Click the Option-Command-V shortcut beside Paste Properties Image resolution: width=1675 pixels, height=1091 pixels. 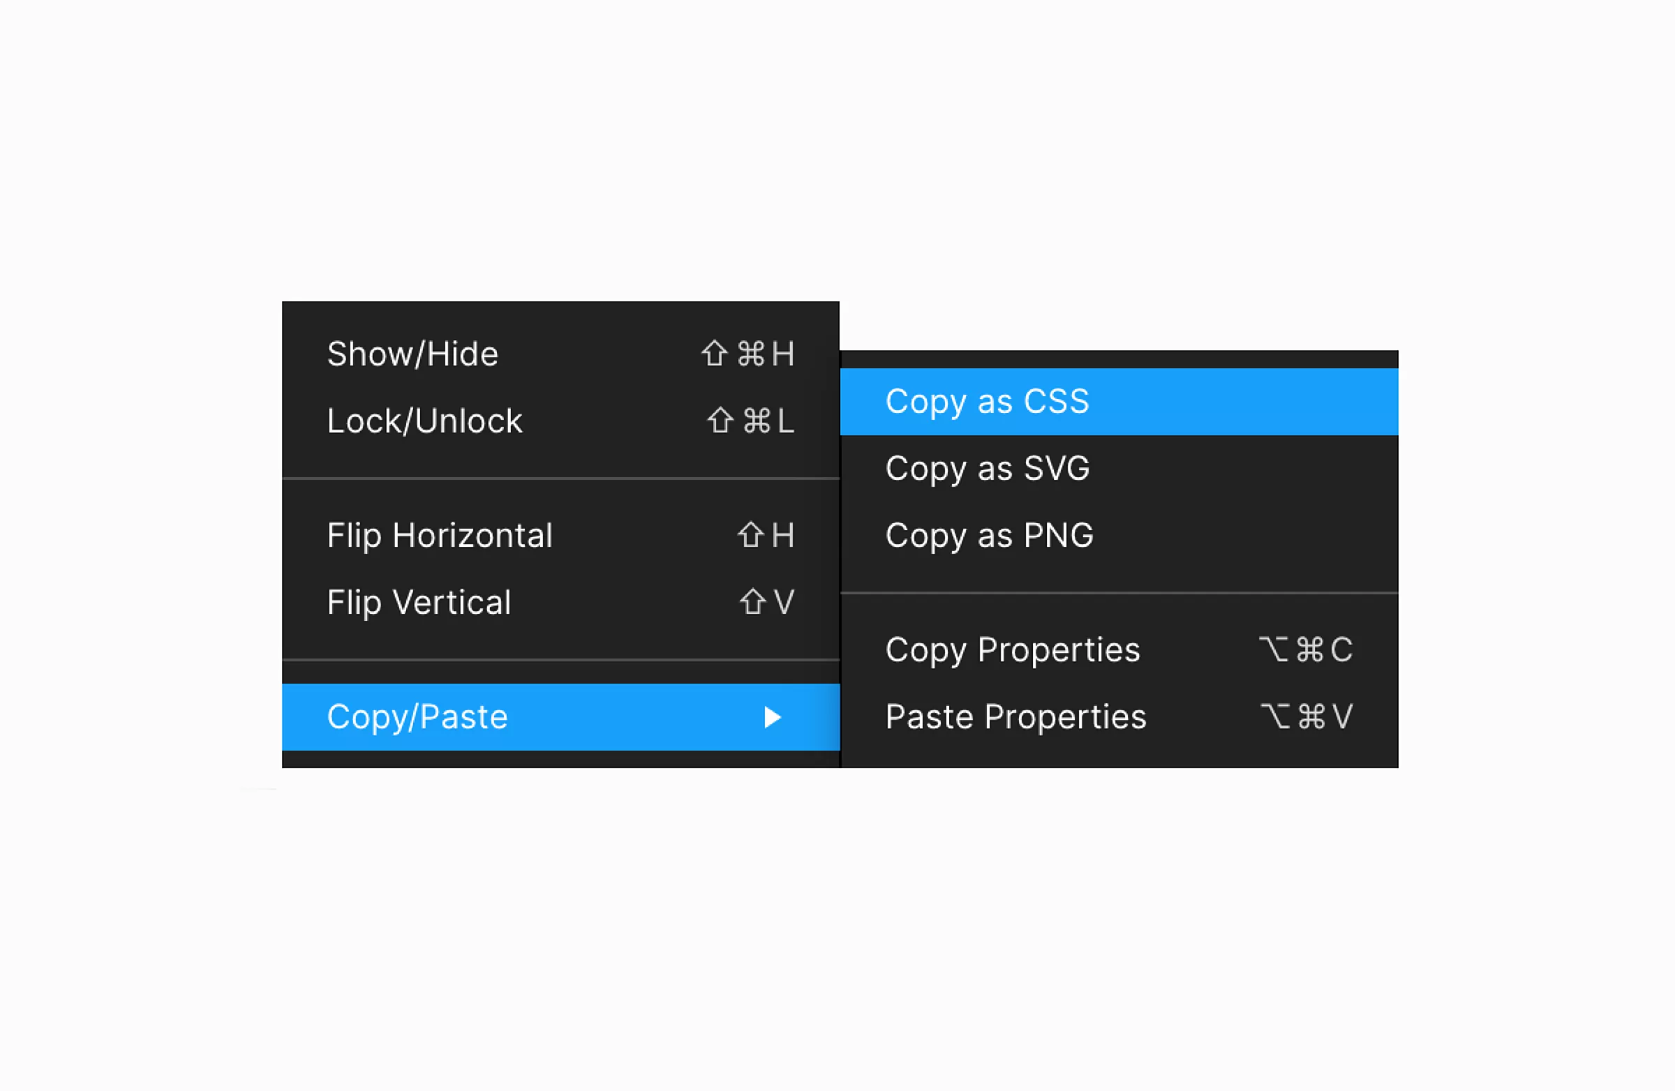tap(1306, 717)
